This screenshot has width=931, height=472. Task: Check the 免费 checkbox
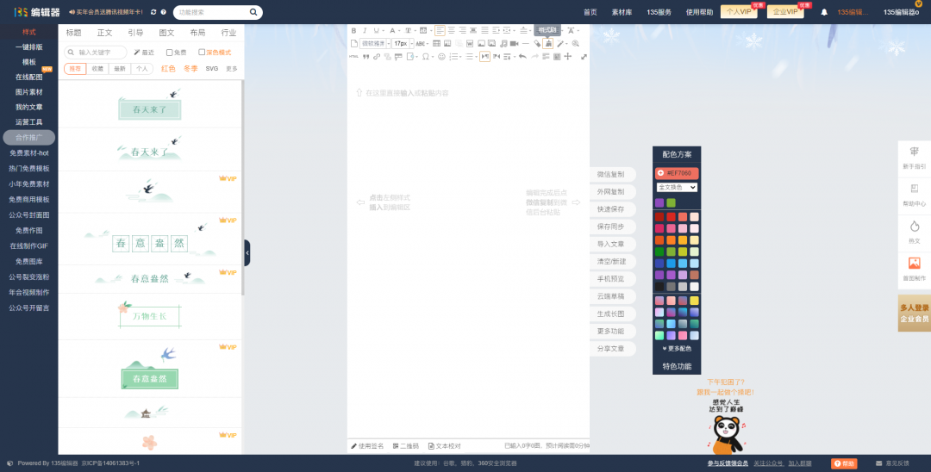coord(168,53)
